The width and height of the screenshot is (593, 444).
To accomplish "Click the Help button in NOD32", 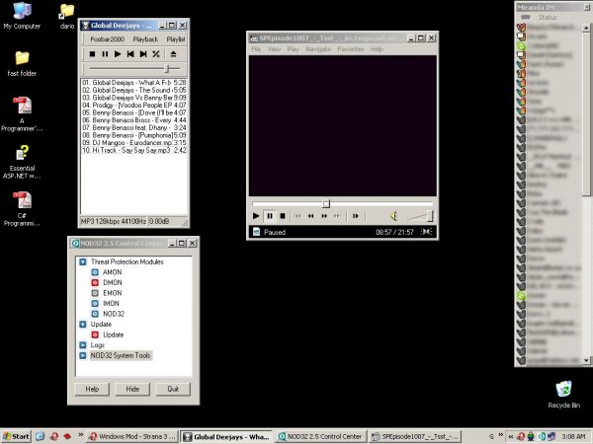I will 92,389.
